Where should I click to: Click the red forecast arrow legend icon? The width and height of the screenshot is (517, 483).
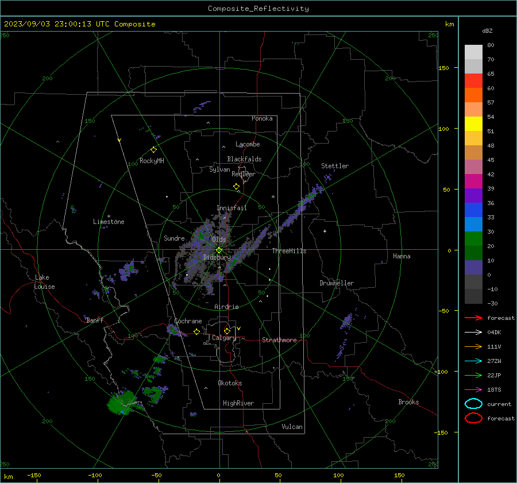pyautogui.click(x=473, y=318)
